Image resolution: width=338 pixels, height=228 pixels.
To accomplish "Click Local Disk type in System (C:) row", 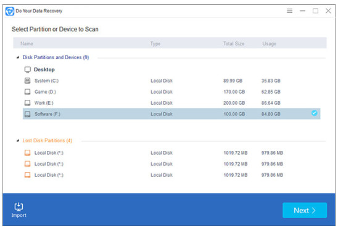I will (162, 81).
